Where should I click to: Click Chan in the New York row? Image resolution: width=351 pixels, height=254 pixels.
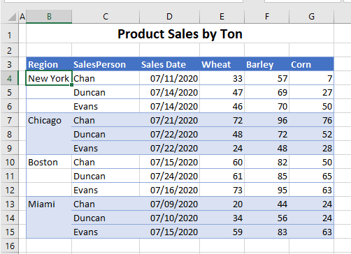tap(106, 78)
